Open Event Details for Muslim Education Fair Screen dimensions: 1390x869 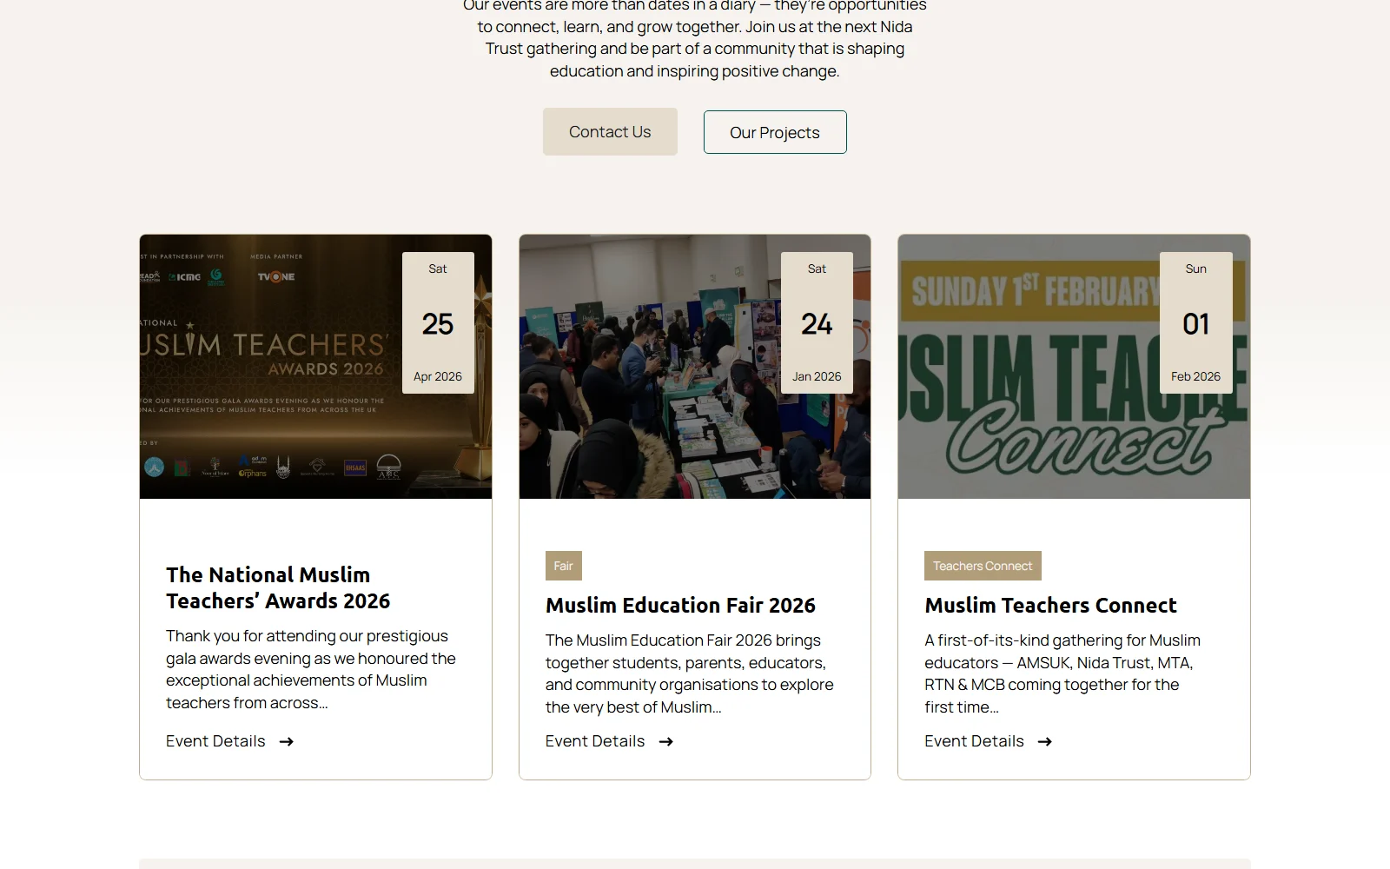click(x=610, y=741)
